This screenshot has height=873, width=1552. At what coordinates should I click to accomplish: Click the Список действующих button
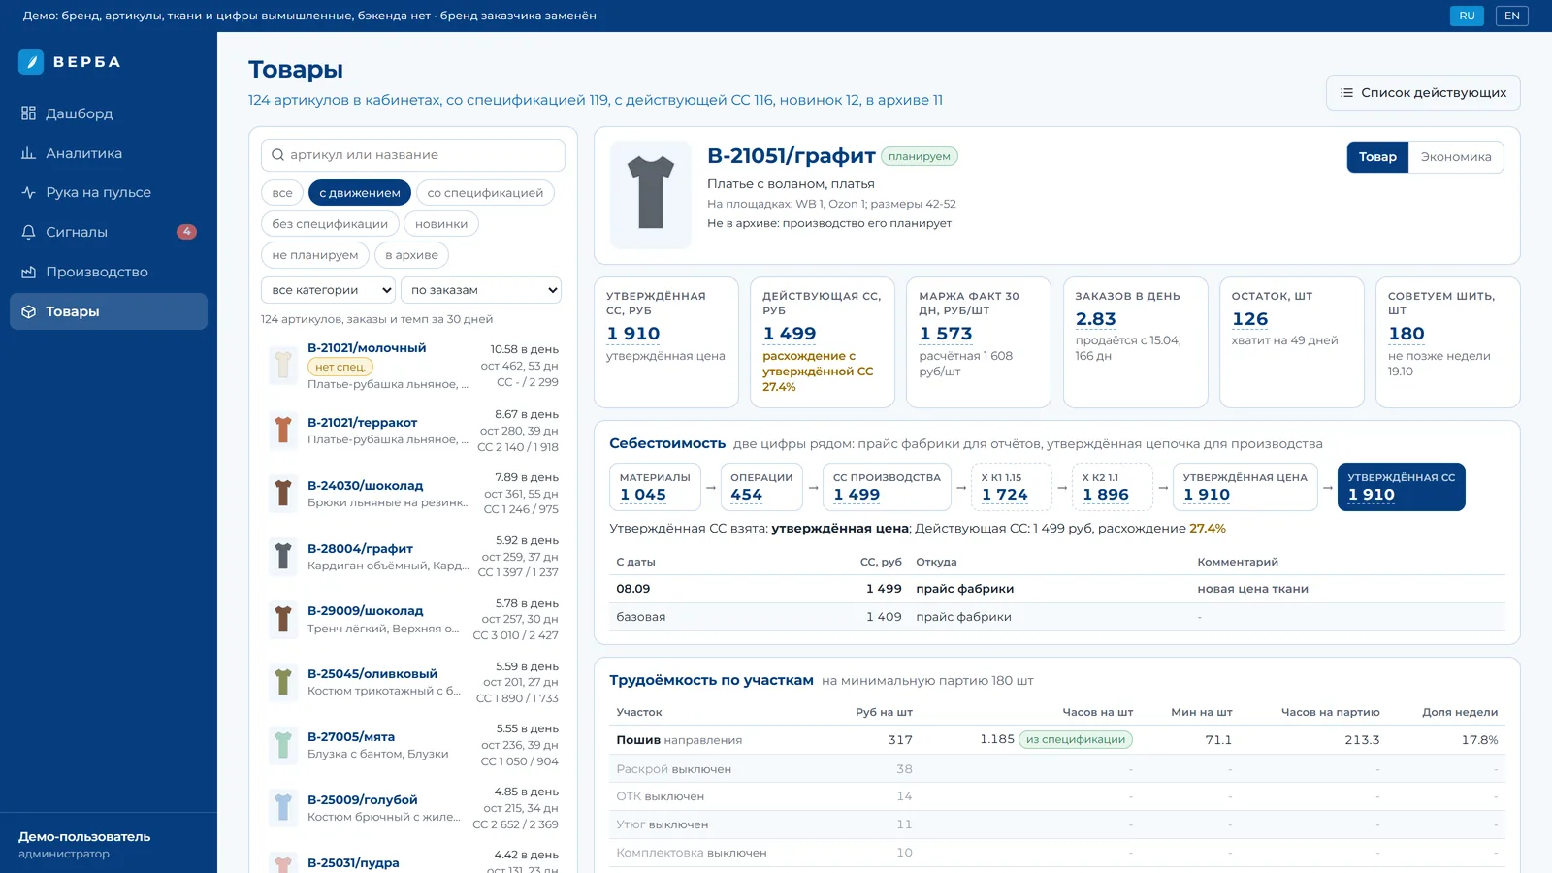pyautogui.click(x=1423, y=93)
